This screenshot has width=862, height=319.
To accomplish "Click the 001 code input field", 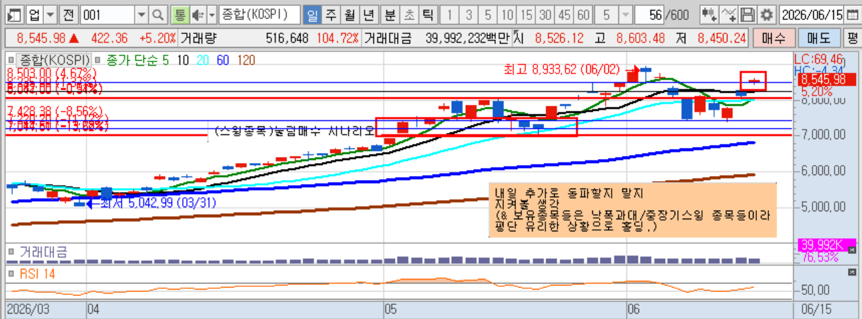I will [x=107, y=14].
